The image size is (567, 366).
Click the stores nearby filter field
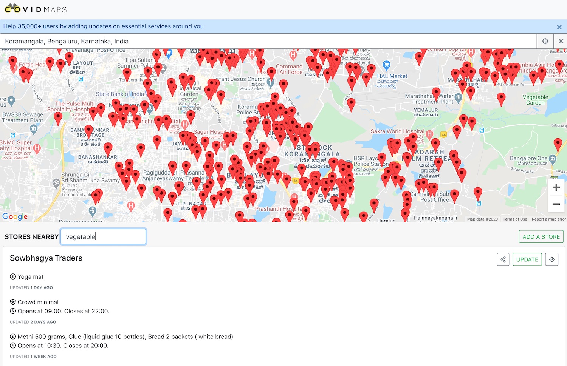[x=103, y=237]
